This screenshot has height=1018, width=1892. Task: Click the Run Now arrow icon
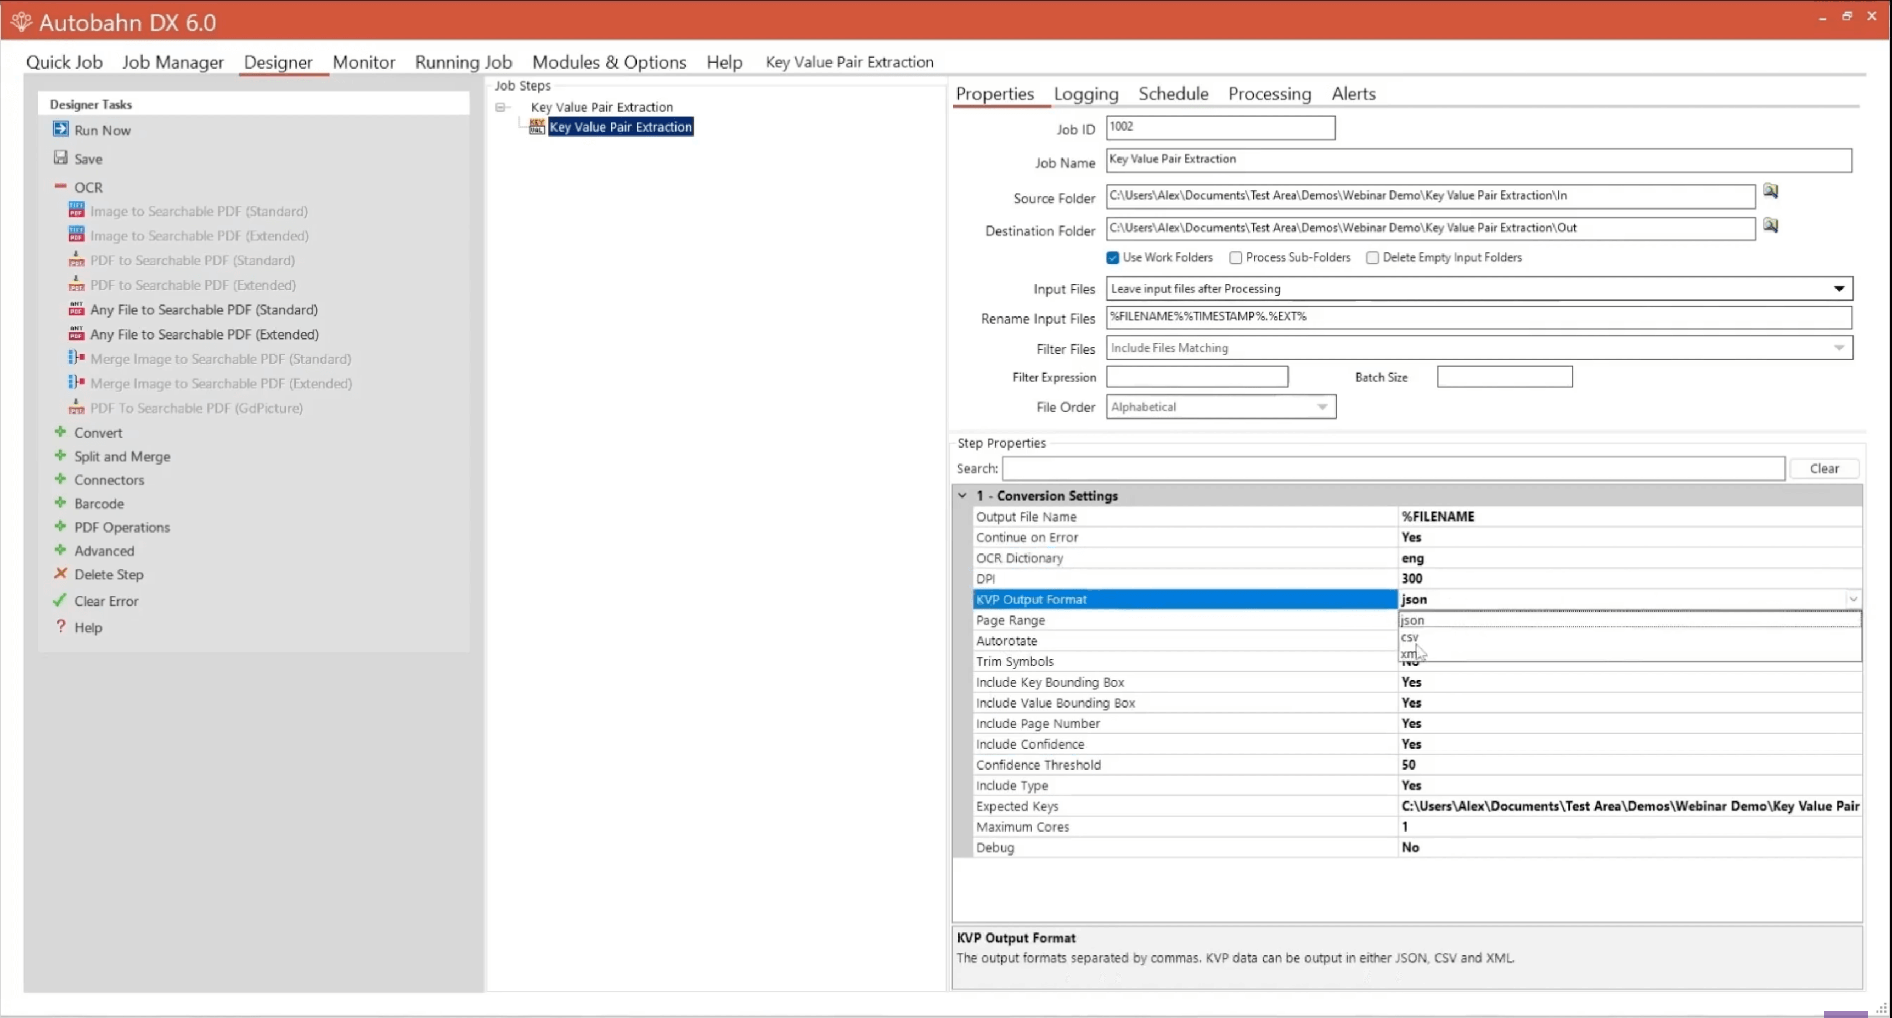click(60, 129)
